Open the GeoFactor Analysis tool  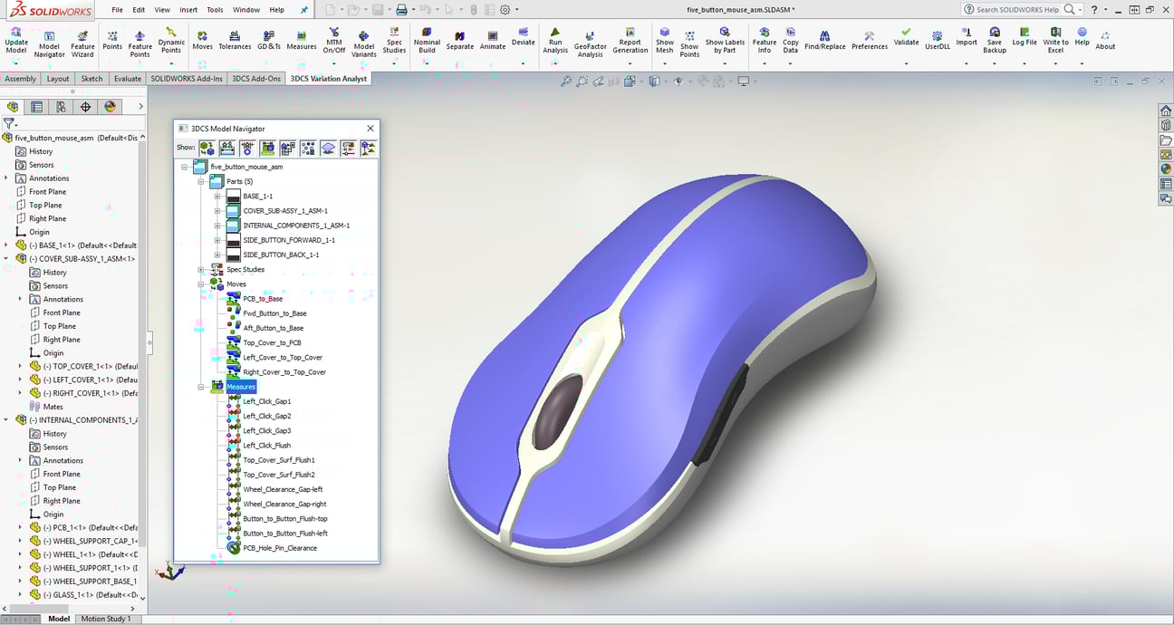[x=590, y=43]
